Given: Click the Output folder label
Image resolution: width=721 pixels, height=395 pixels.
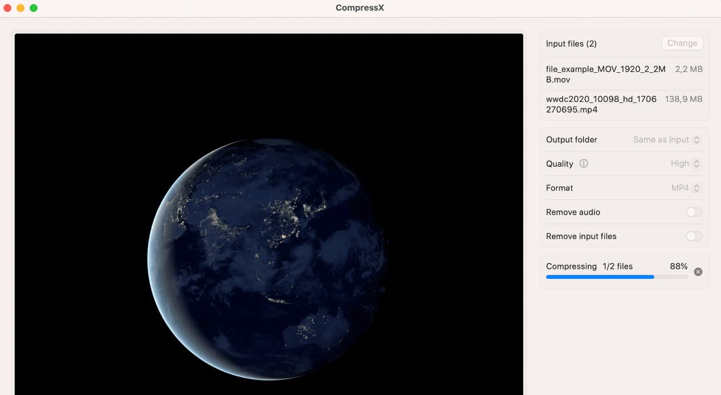Looking at the screenshot, I should pos(572,139).
